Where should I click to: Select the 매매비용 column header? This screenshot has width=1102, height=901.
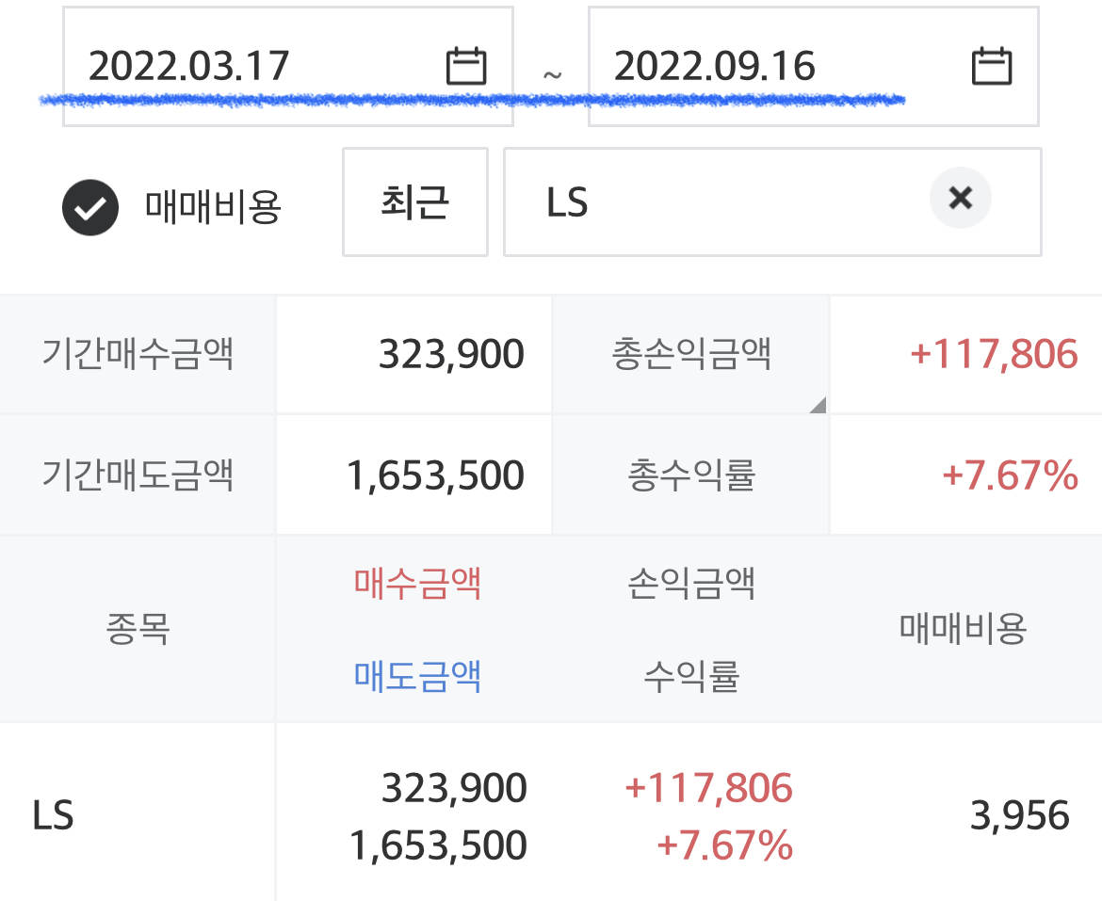tap(963, 629)
